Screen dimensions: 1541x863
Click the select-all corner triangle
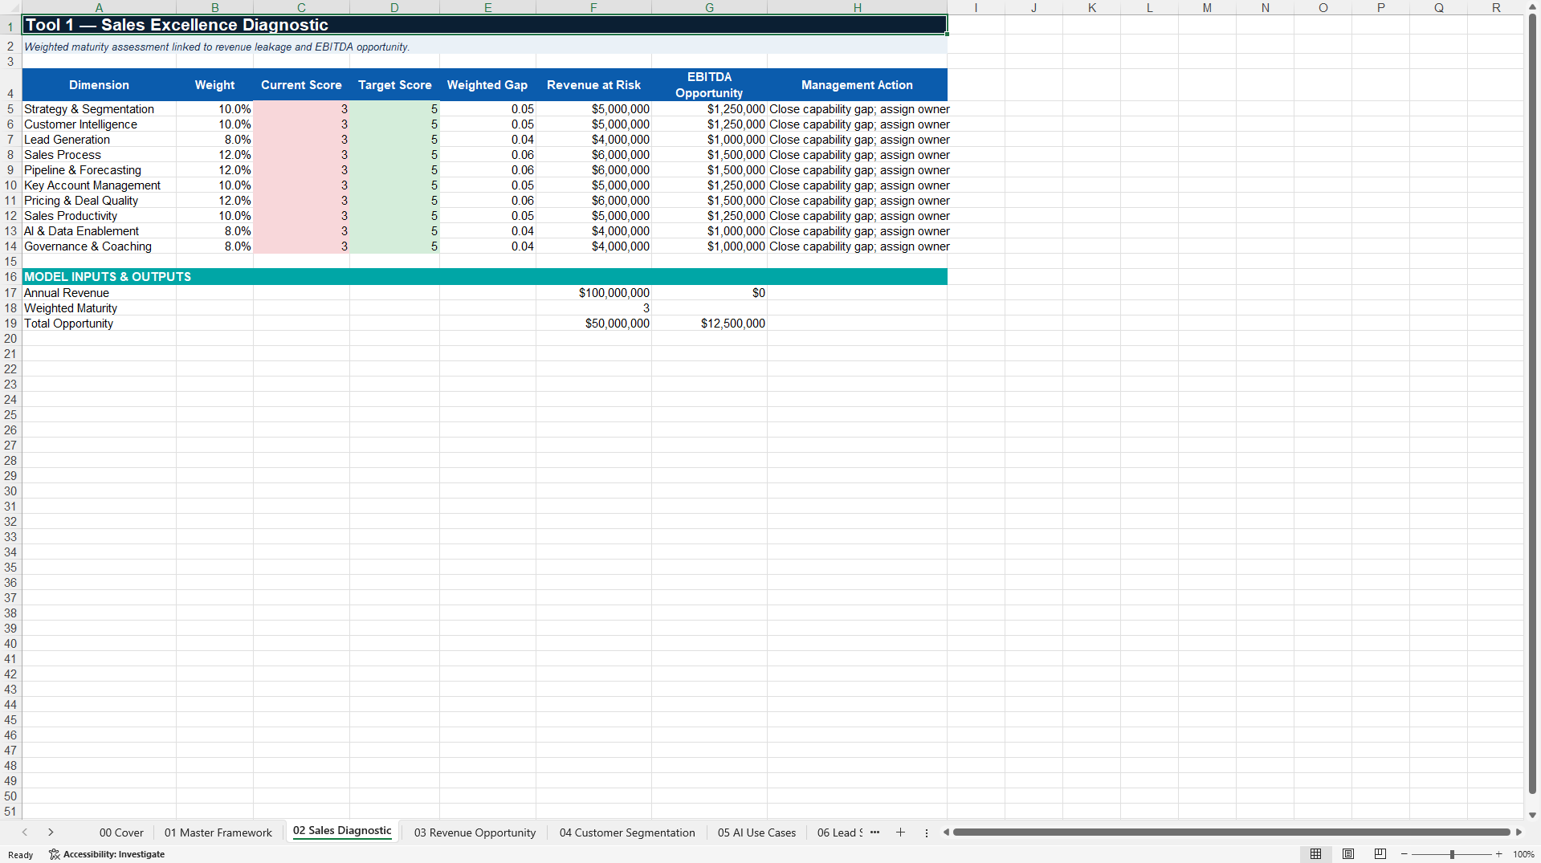pos(10,7)
